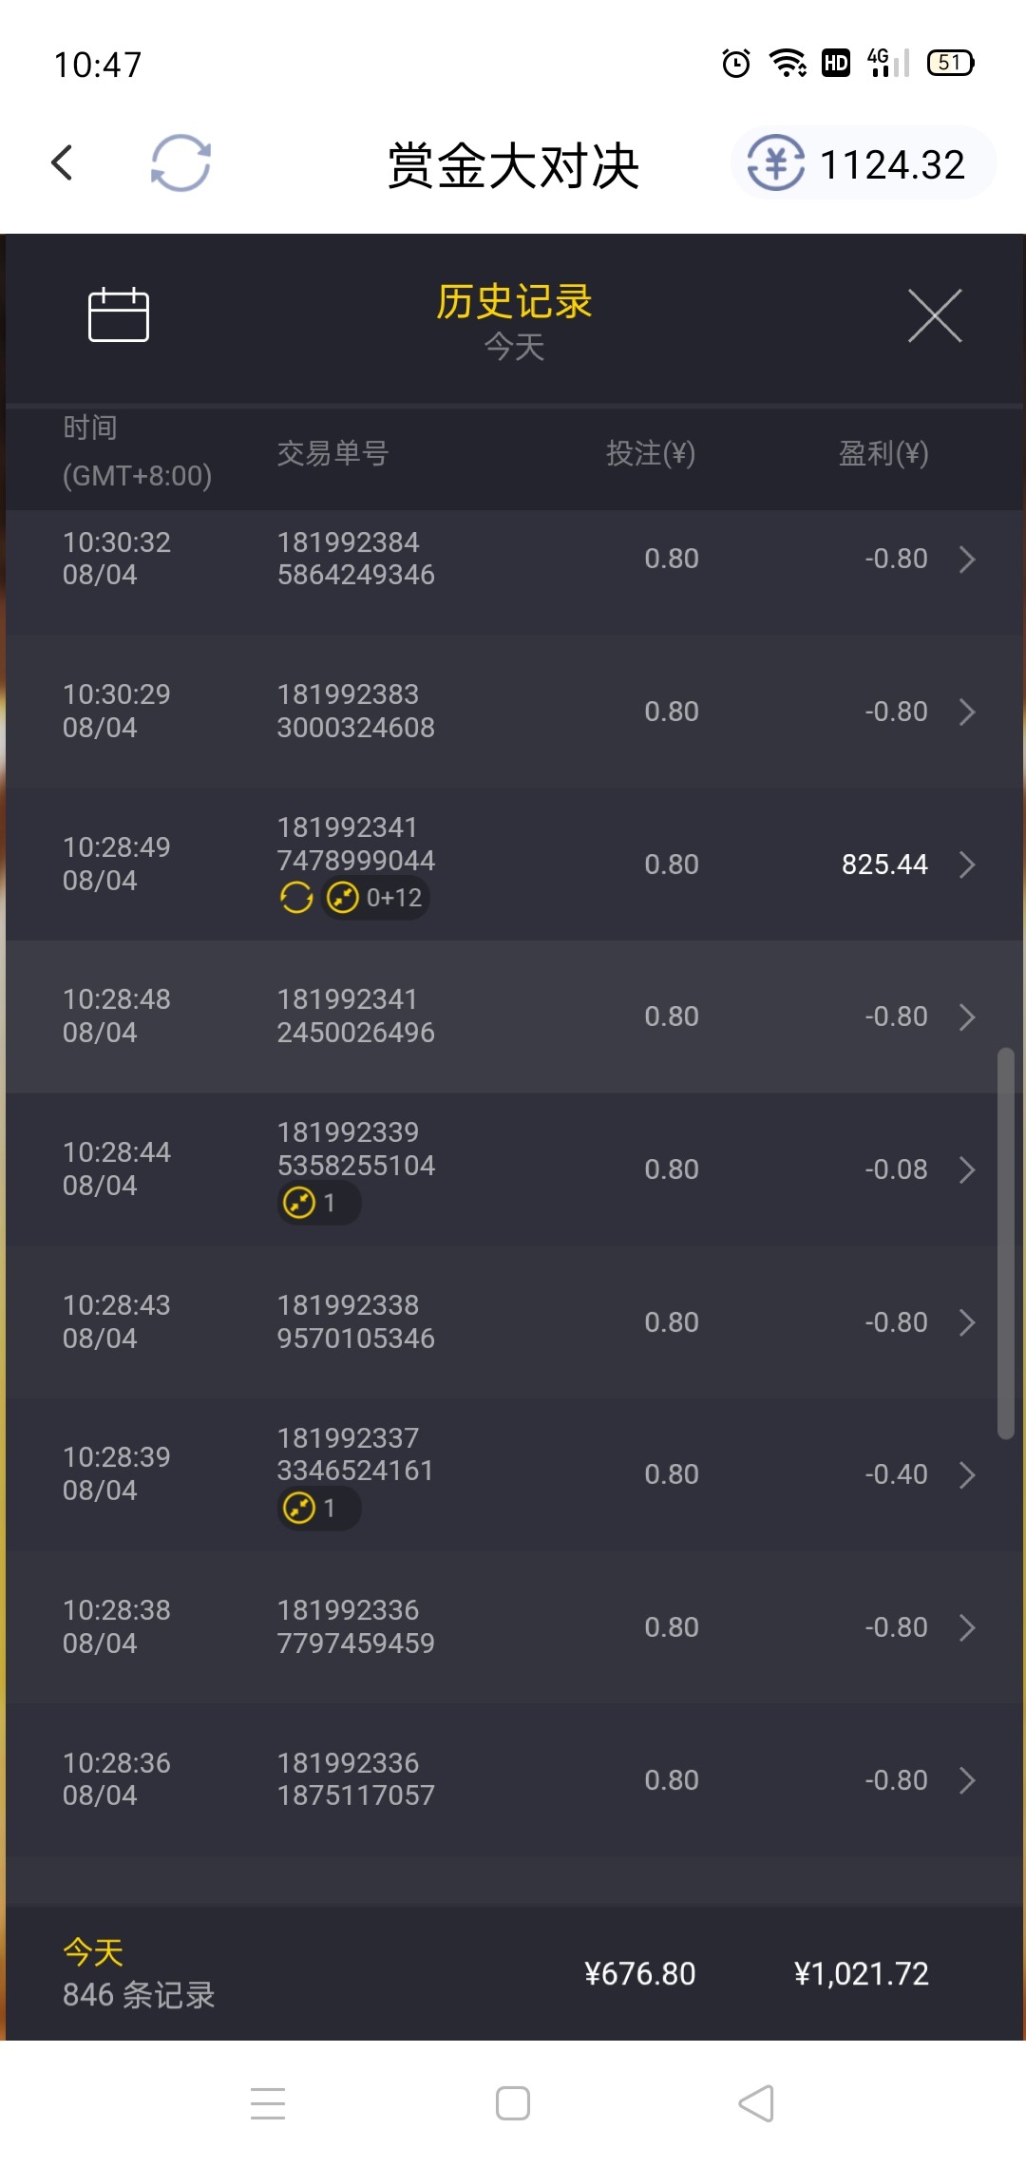Open the calendar date picker icon
The height and width of the screenshot is (2166, 1026).
tap(119, 314)
